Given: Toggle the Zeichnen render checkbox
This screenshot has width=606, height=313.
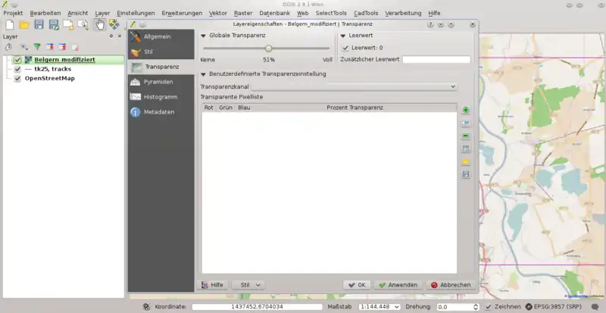Looking at the screenshot, I should [x=489, y=307].
